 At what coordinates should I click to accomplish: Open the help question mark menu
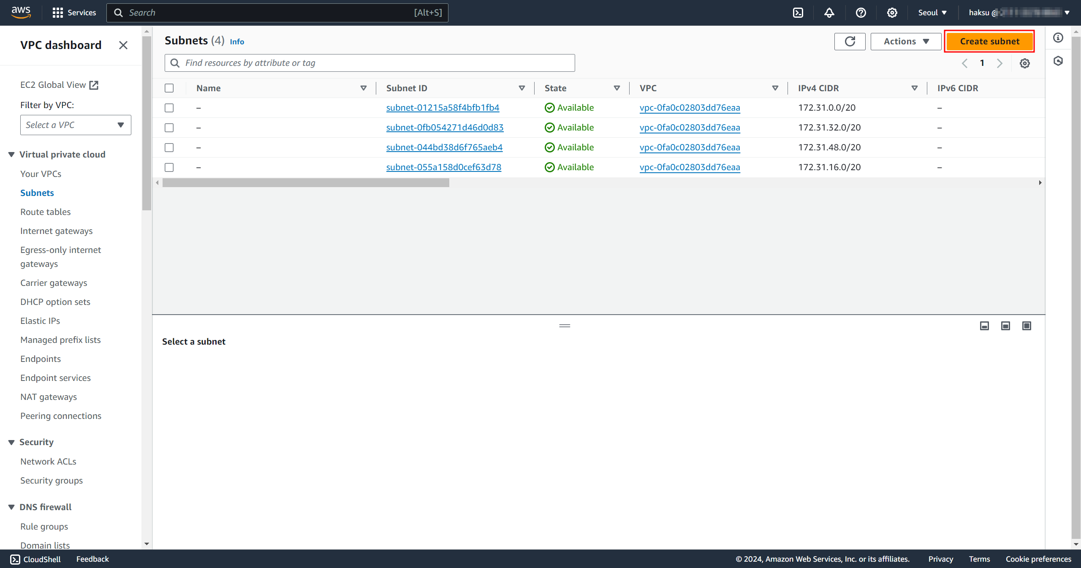click(x=861, y=13)
